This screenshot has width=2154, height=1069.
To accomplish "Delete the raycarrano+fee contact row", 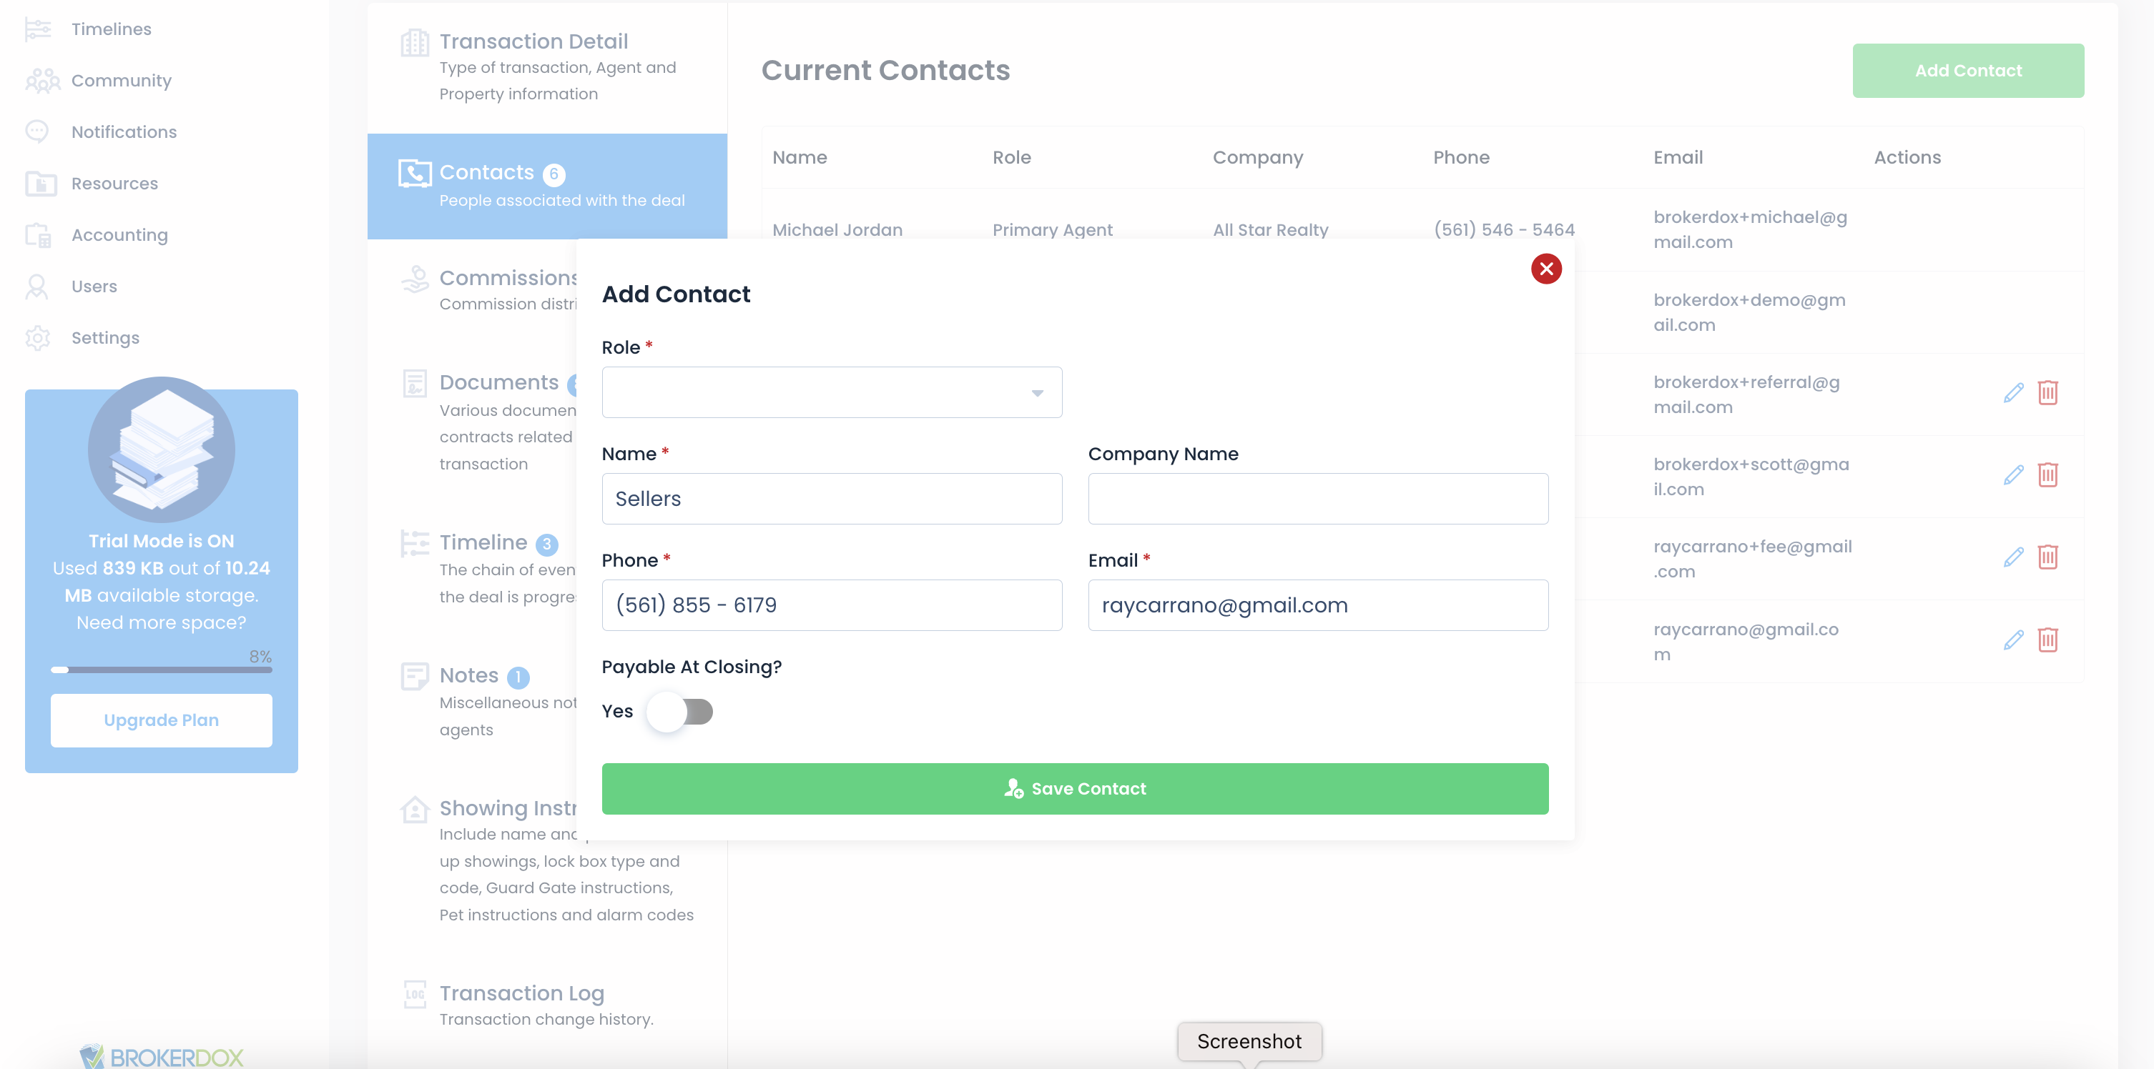I will click(x=2047, y=557).
